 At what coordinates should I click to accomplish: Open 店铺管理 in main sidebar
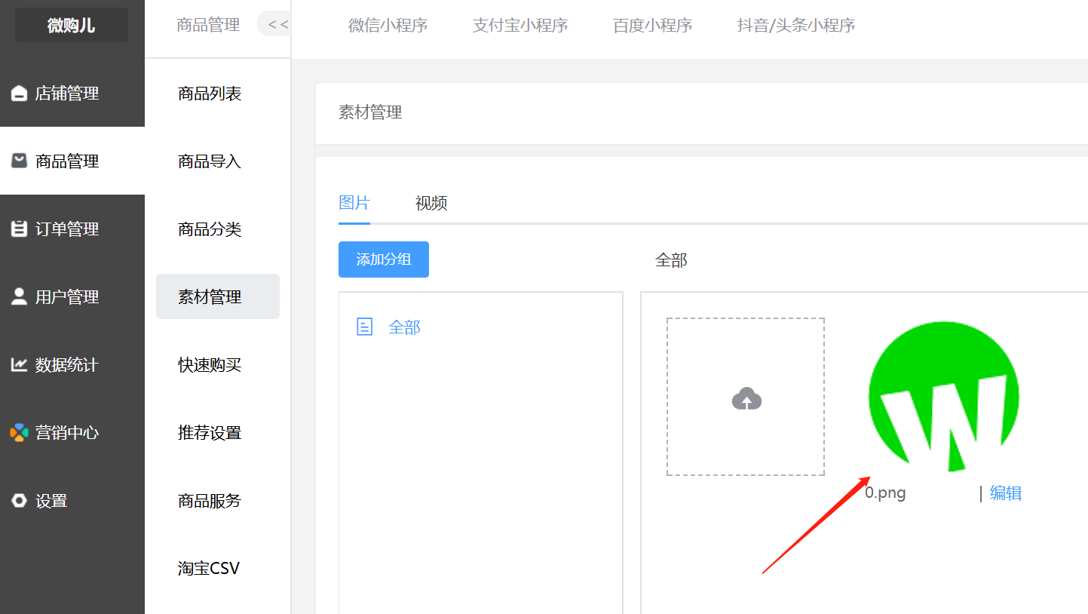pos(72,94)
